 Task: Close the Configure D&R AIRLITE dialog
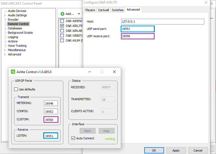(205, 2)
